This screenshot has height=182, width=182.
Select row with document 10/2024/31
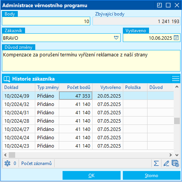tap(88, 112)
